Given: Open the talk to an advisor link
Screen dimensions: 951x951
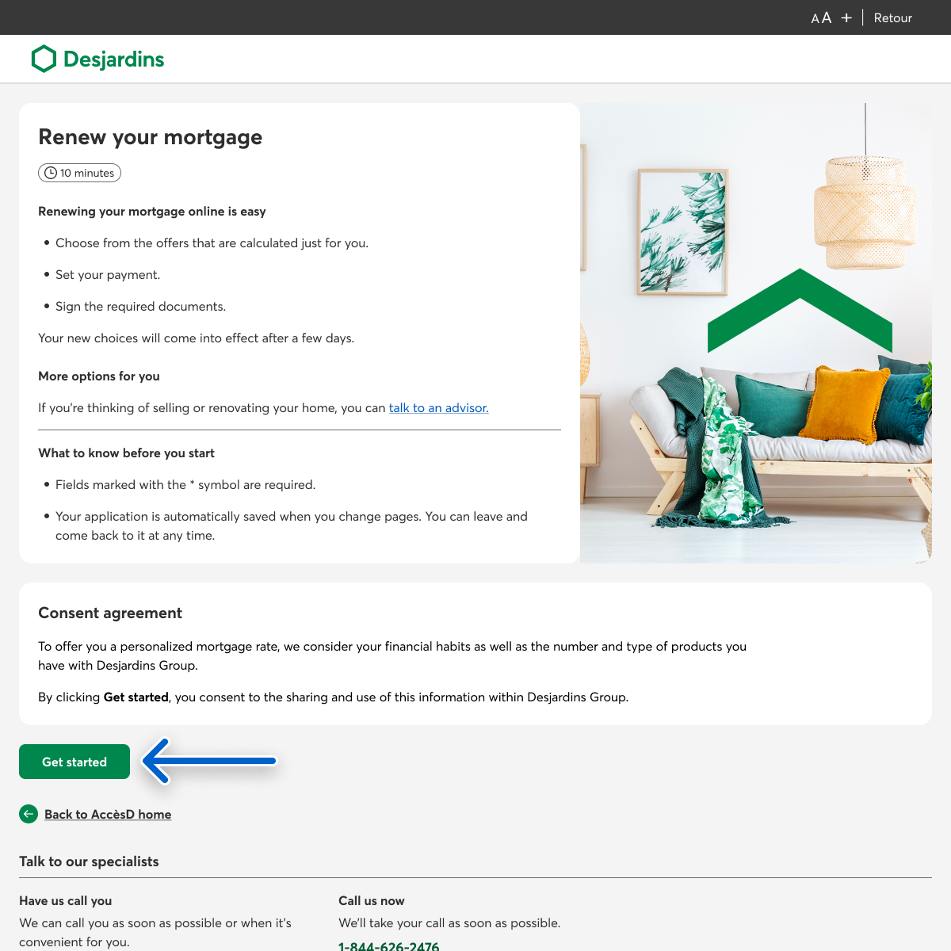Looking at the screenshot, I should coord(438,408).
